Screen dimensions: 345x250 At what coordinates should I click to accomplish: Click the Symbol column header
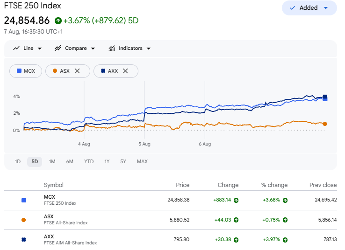point(54,185)
